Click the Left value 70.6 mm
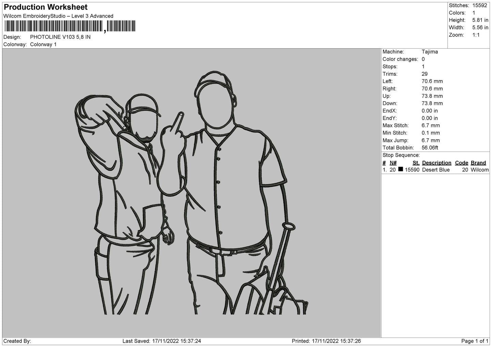Viewport: 492px width, 347px height. 432,81
